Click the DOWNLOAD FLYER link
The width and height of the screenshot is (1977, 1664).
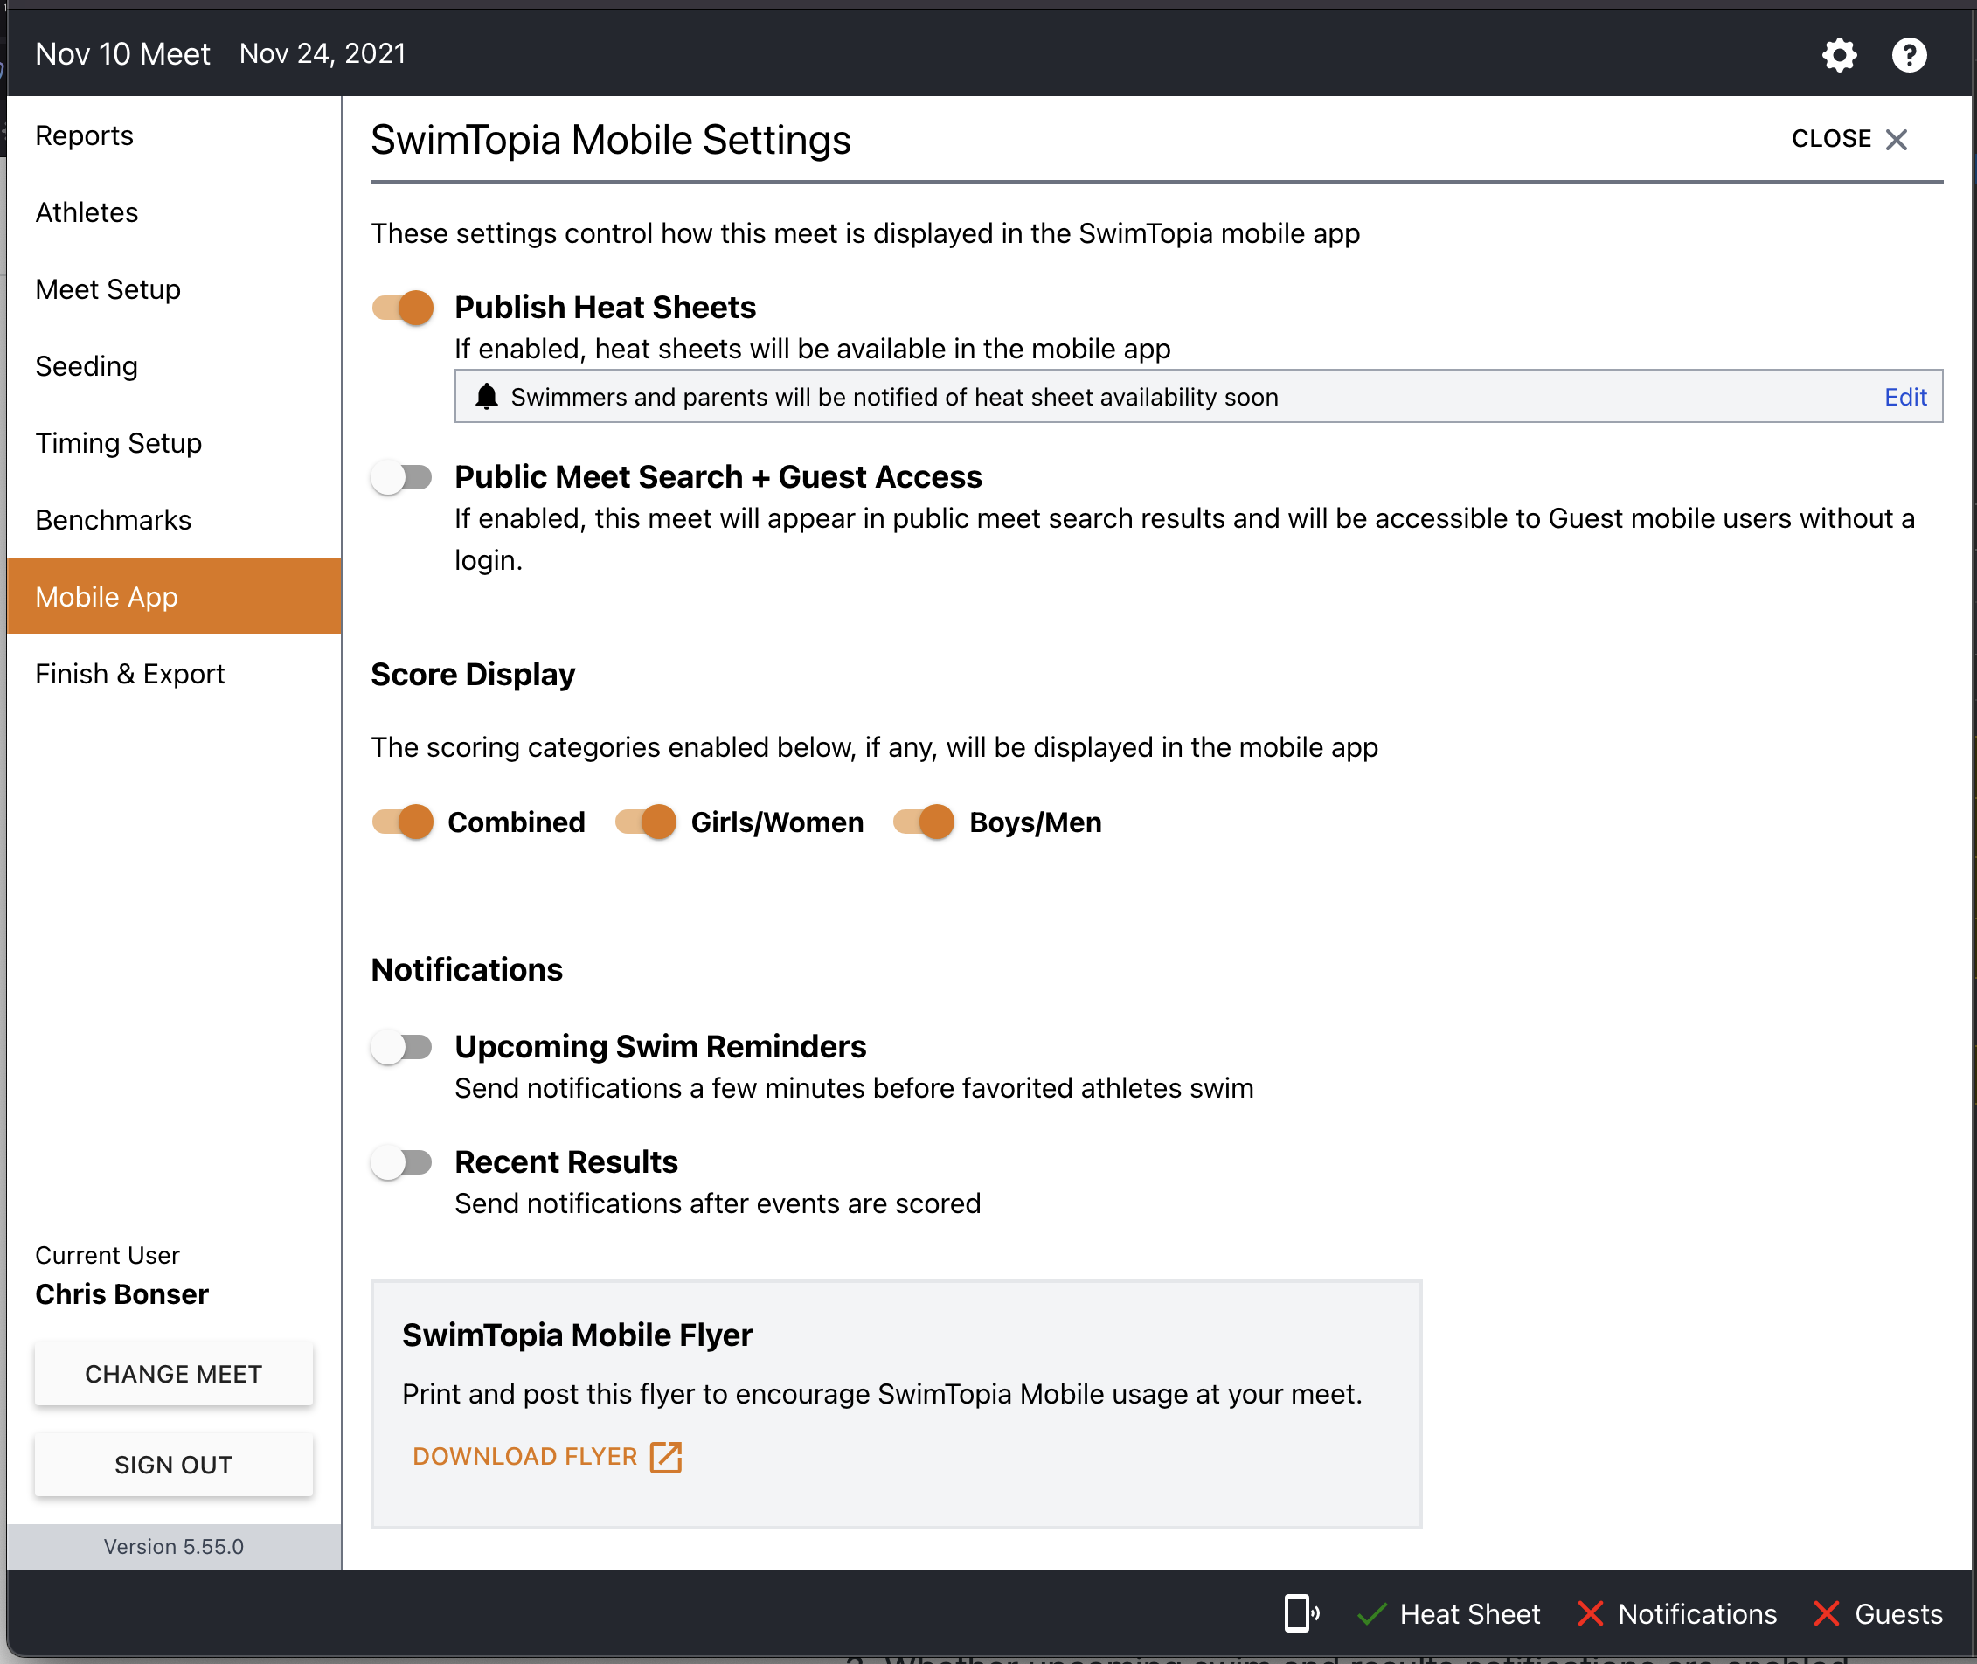547,1457
